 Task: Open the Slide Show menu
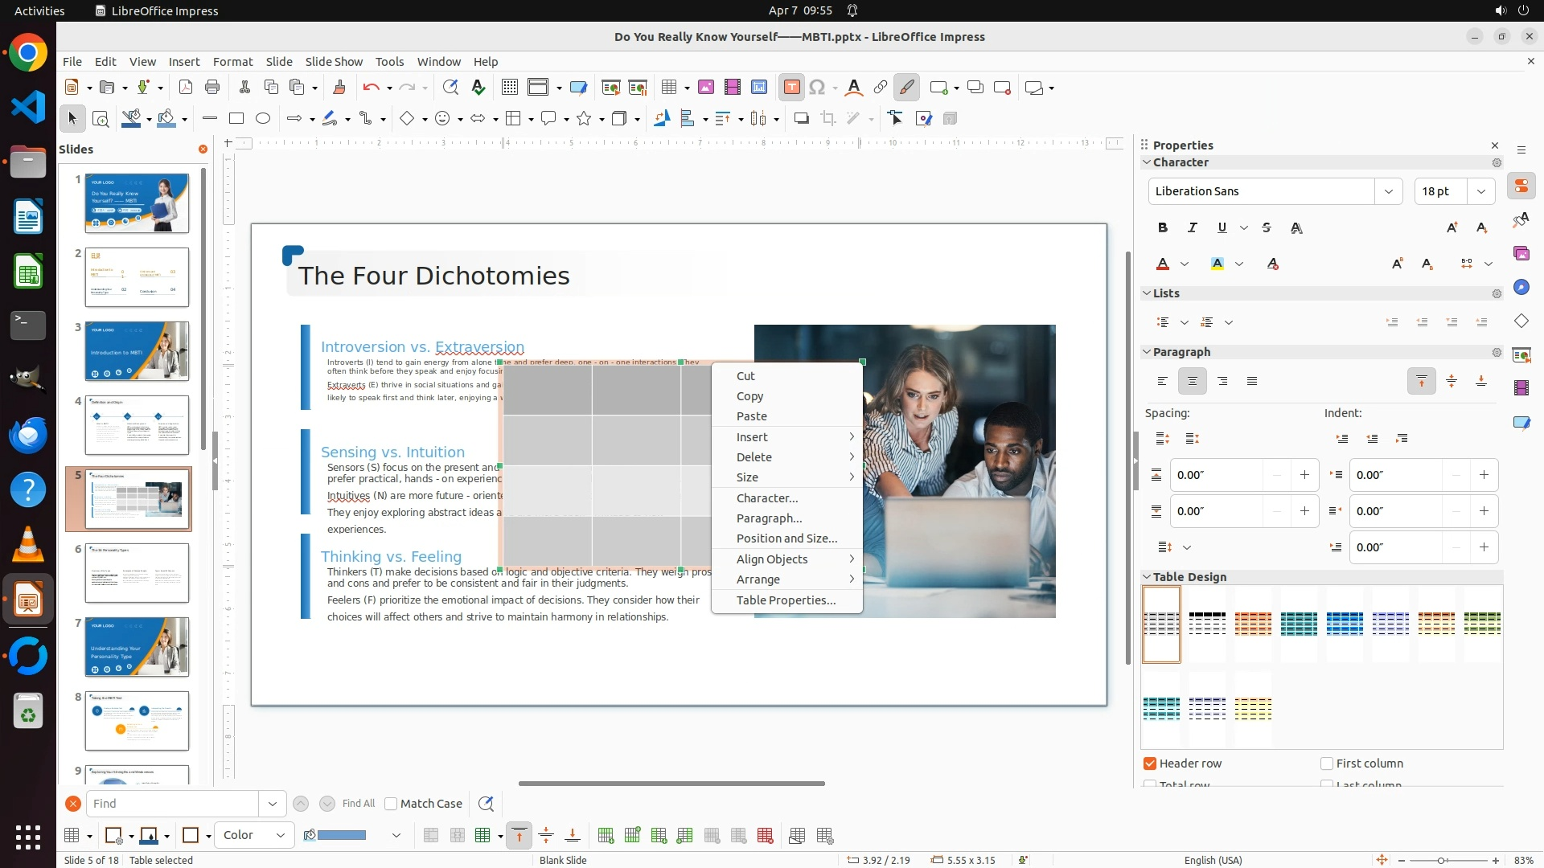[x=334, y=62]
